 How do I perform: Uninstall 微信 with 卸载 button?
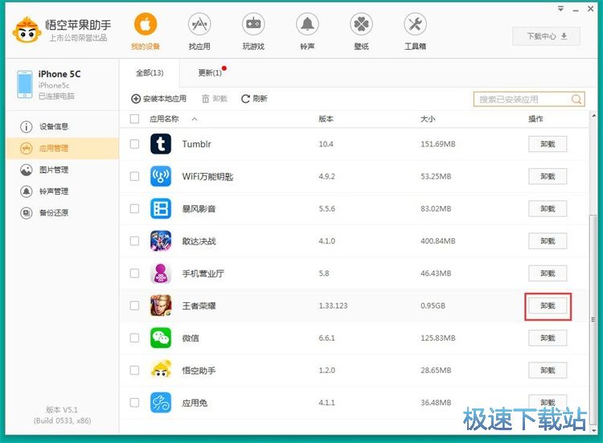548,338
